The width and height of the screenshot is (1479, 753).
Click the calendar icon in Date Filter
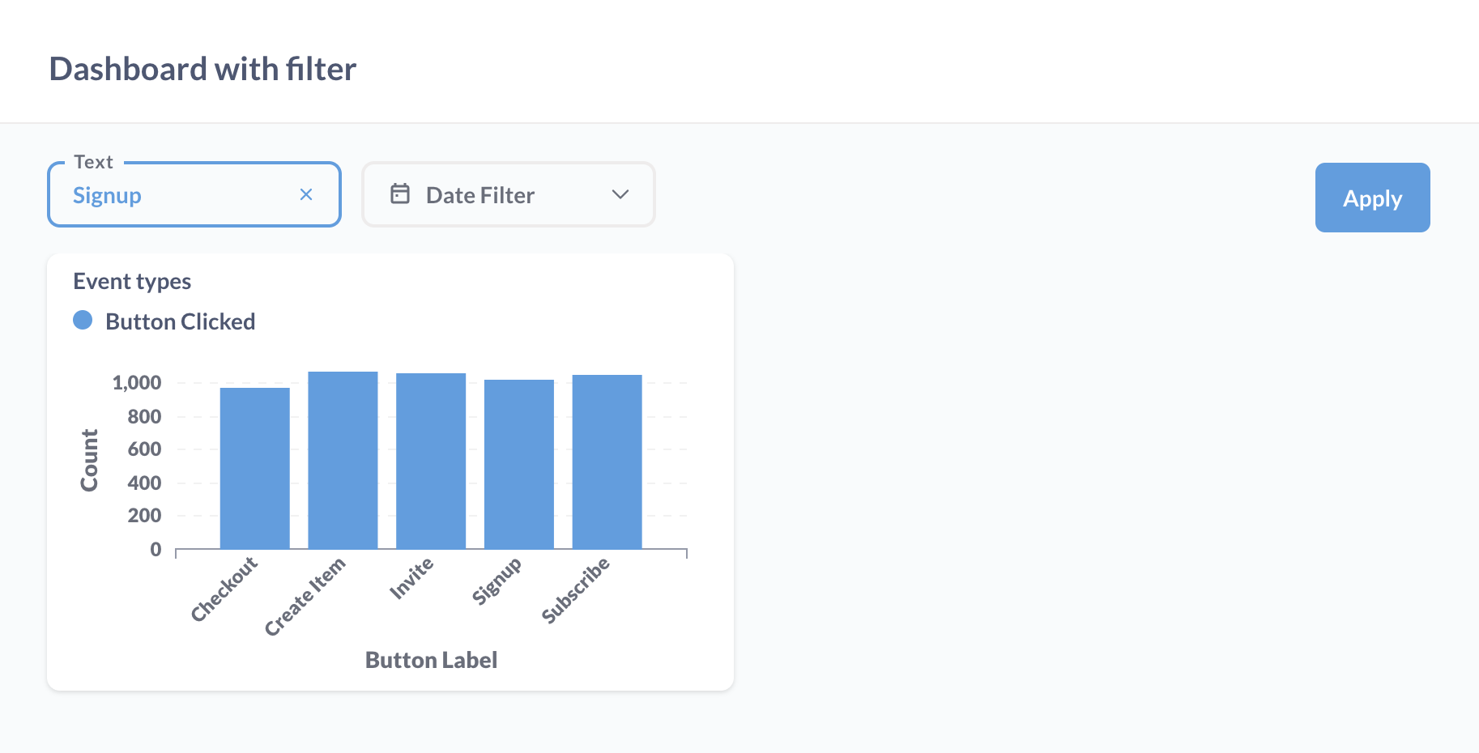point(400,194)
